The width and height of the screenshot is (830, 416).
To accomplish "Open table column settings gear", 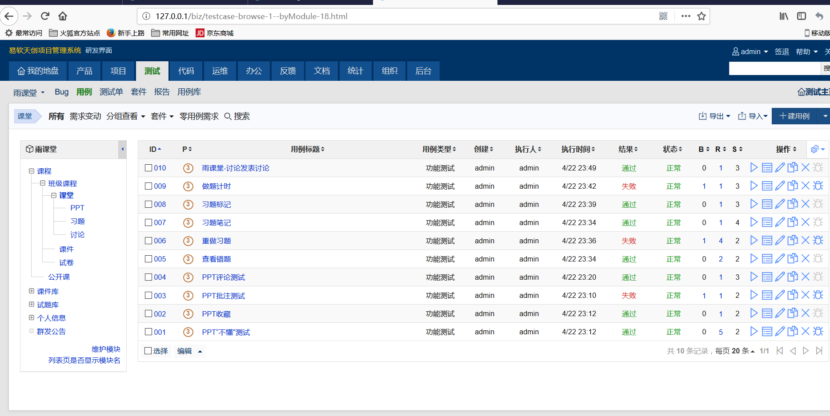I will pos(817,150).
